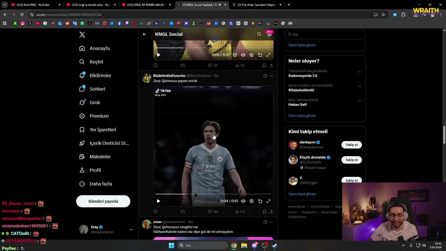Open Windows Start menu

pyautogui.click(x=171, y=245)
